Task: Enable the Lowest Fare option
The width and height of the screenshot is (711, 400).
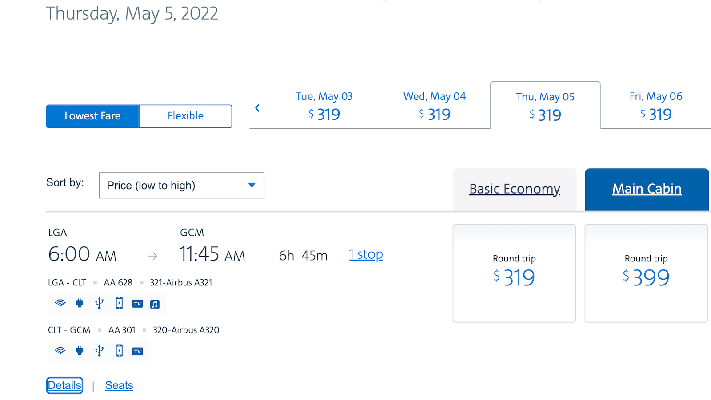Action: coord(92,116)
